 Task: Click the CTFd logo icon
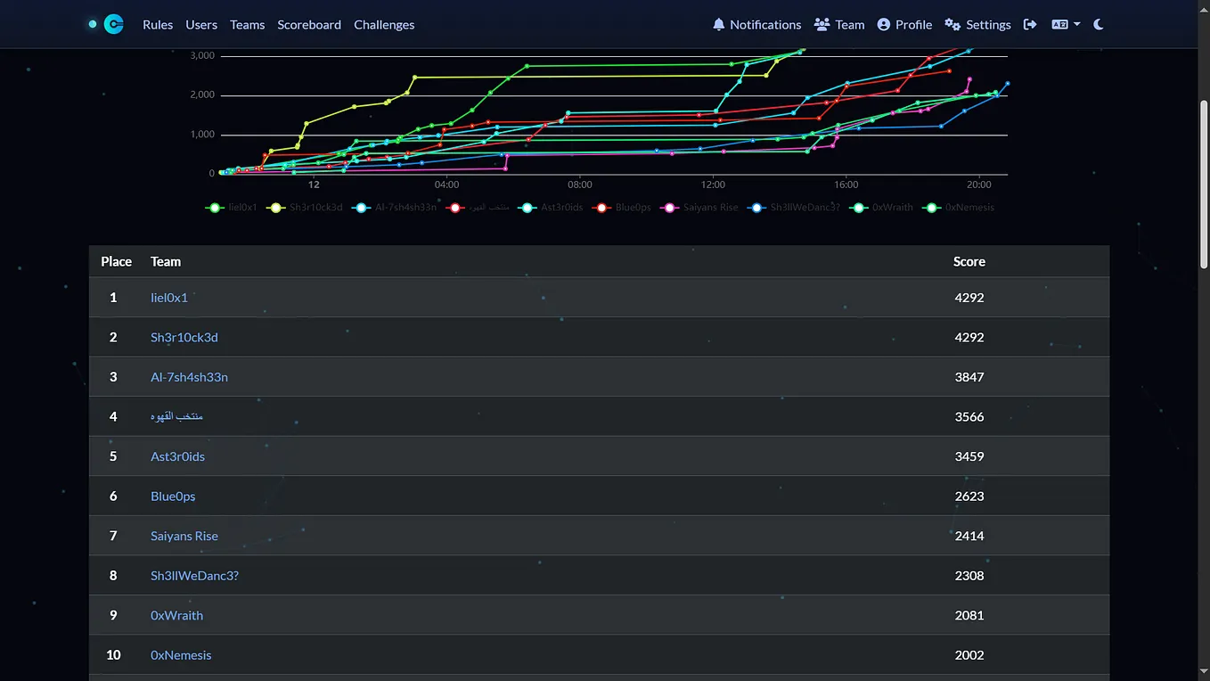pos(113,23)
